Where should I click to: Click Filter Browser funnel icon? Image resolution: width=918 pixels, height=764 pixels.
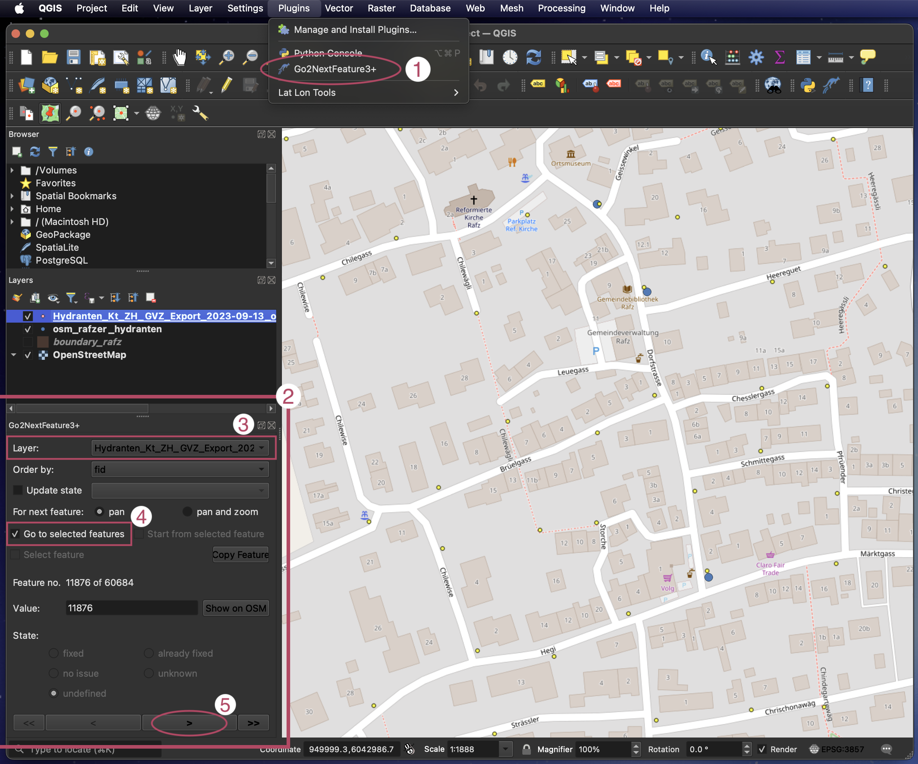(53, 152)
